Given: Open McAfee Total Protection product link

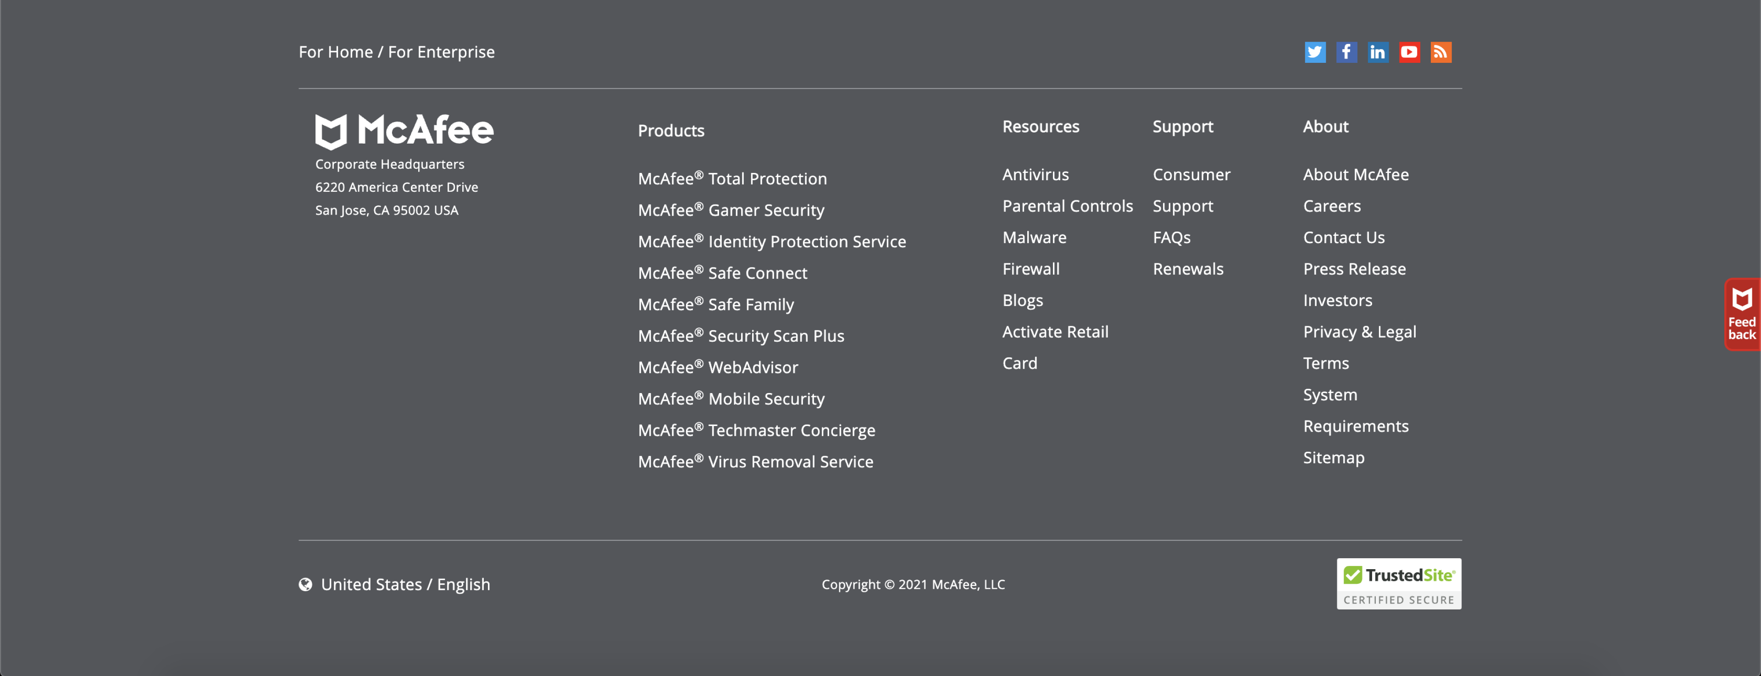Looking at the screenshot, I should [732, 178].
